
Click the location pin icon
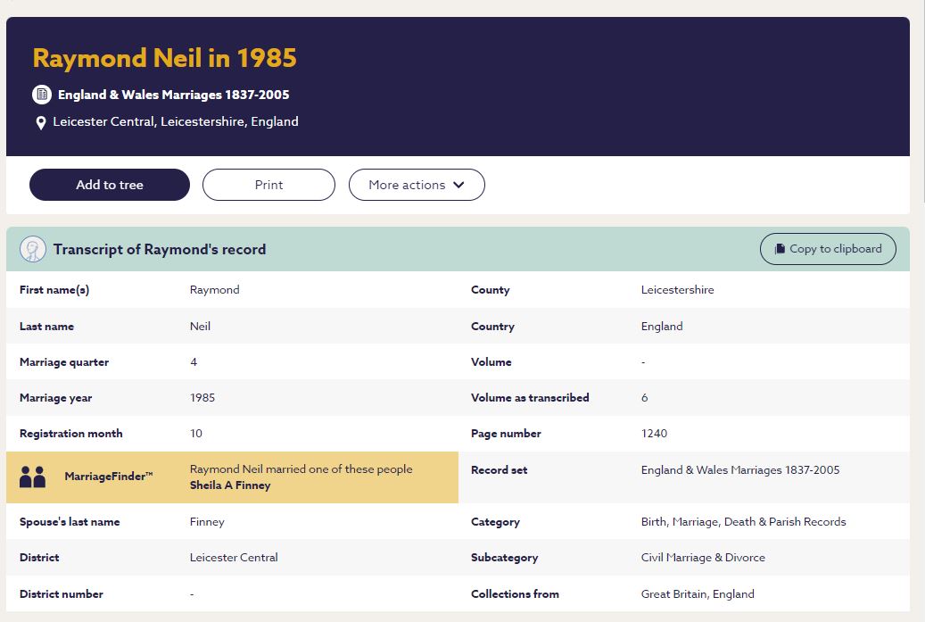pyautogui.click(x=41, y=123)
